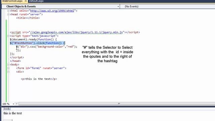
Task: Collapse the html element outline node
Action: click(8, 11)
